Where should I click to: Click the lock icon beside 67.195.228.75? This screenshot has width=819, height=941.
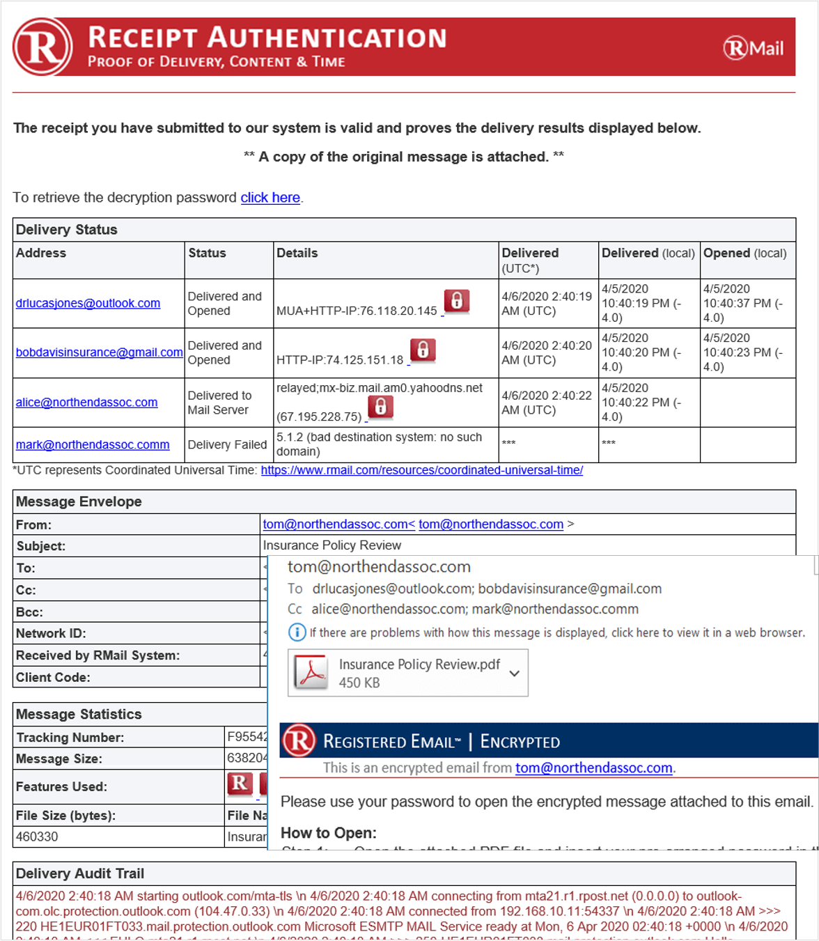tap(380, 407)
